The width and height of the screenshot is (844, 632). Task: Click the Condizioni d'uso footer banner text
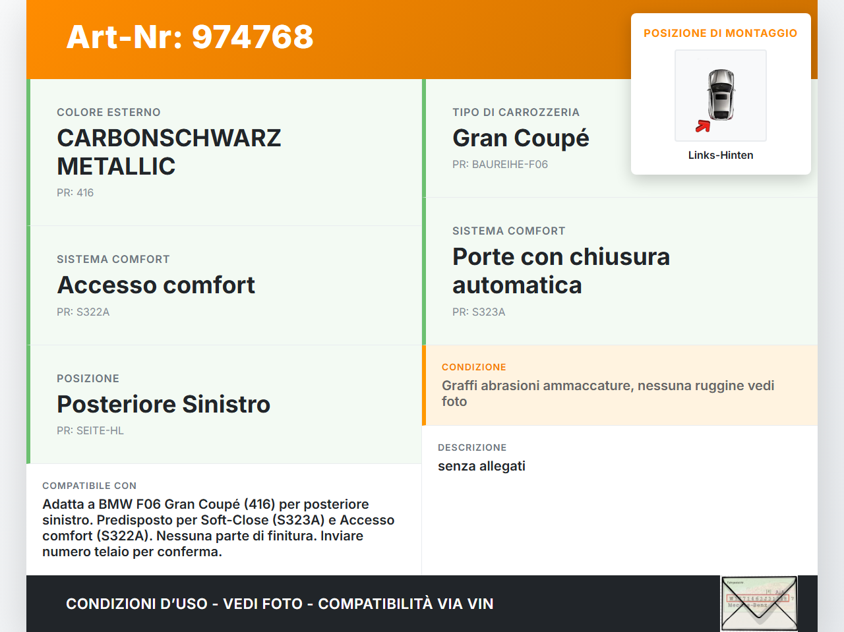coord(280,604)
